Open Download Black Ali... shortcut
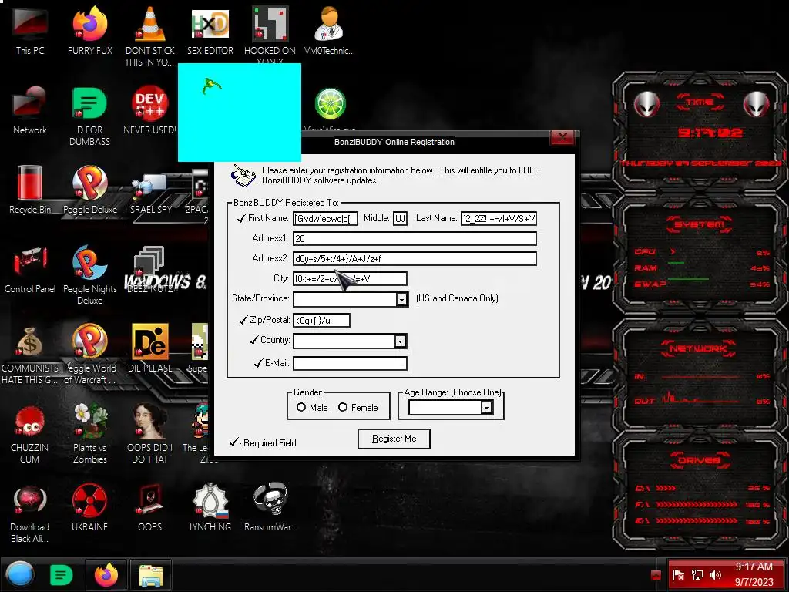This screenshot has height=592, width=789. pos(30,513)
